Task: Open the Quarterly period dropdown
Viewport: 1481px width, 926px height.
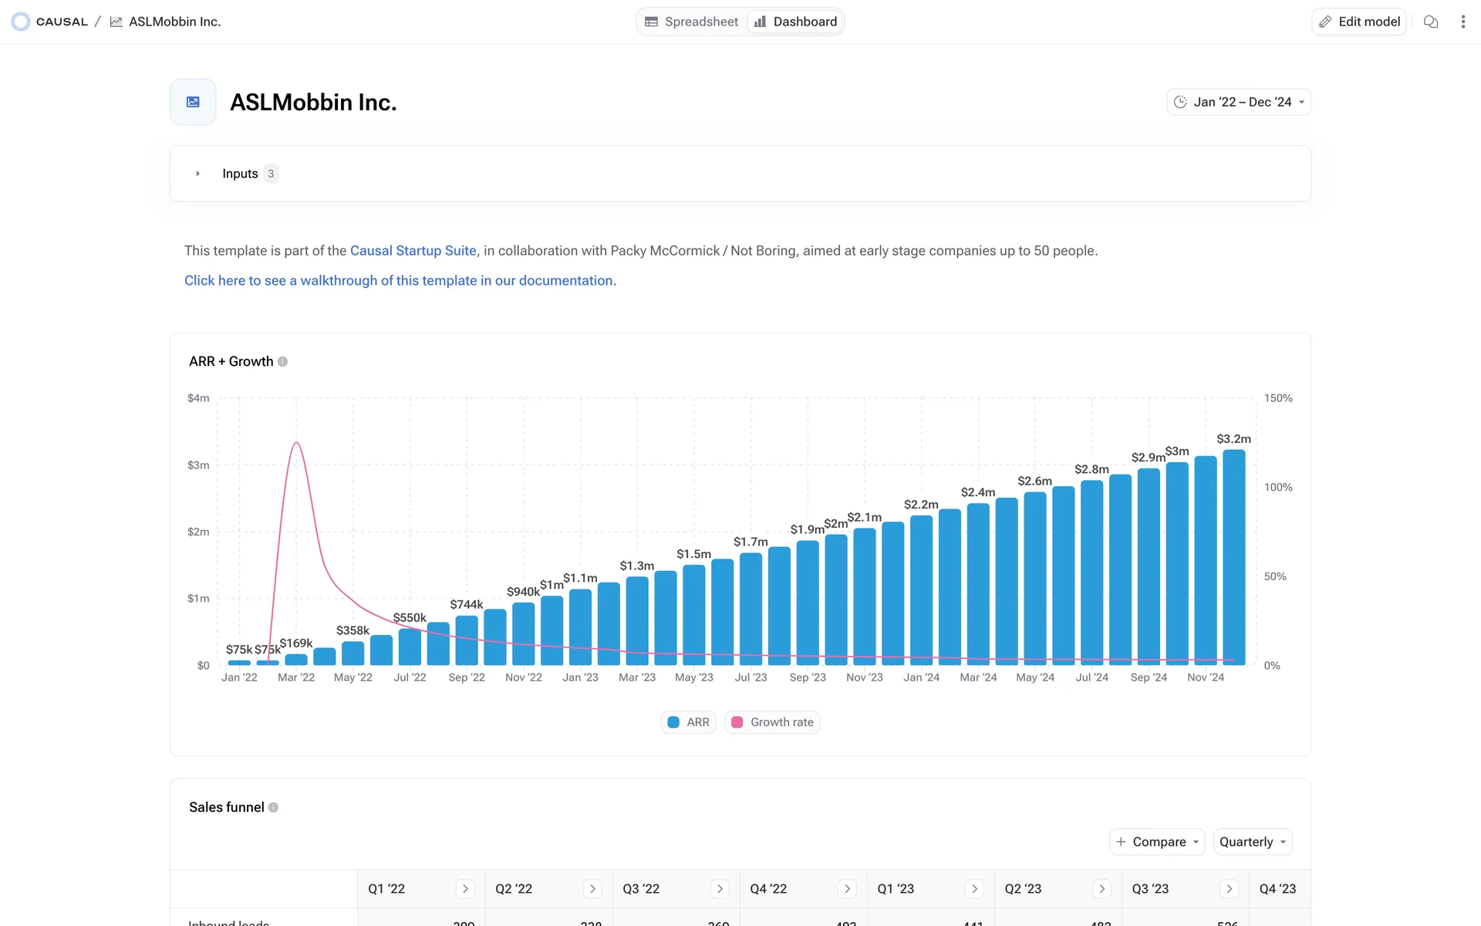Action: point(1253,842)
